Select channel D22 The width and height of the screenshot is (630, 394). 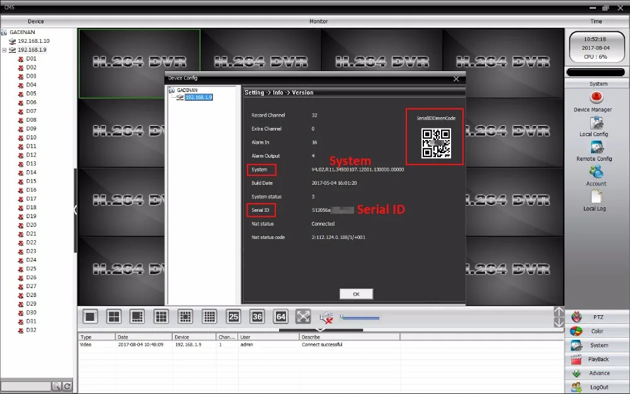31,243
